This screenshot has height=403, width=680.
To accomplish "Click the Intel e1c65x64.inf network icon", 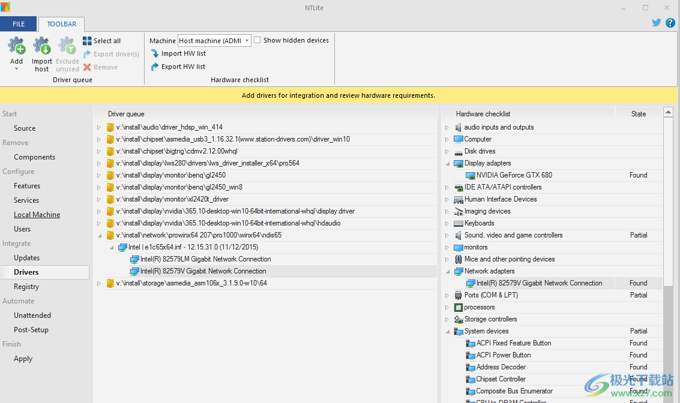I will pyautogui.click(x=122, y=248).
